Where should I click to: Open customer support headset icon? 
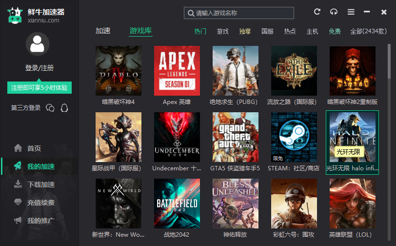pos(334,12)
